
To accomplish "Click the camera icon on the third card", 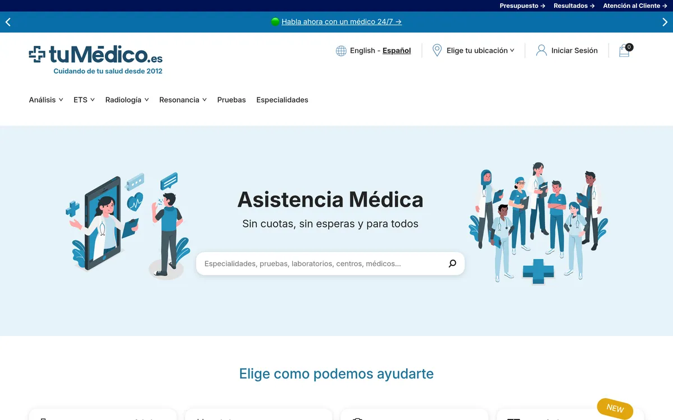I will (x=357, y=418).
